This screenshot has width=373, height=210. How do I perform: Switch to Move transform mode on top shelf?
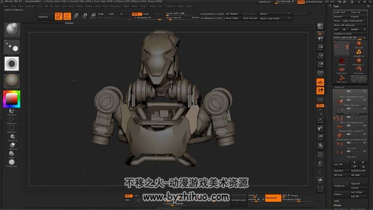point(76,16)
